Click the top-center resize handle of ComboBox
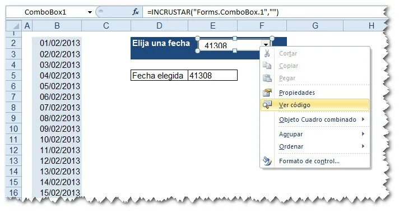This screenshot has height=212, width=399. tap(235, 38)
